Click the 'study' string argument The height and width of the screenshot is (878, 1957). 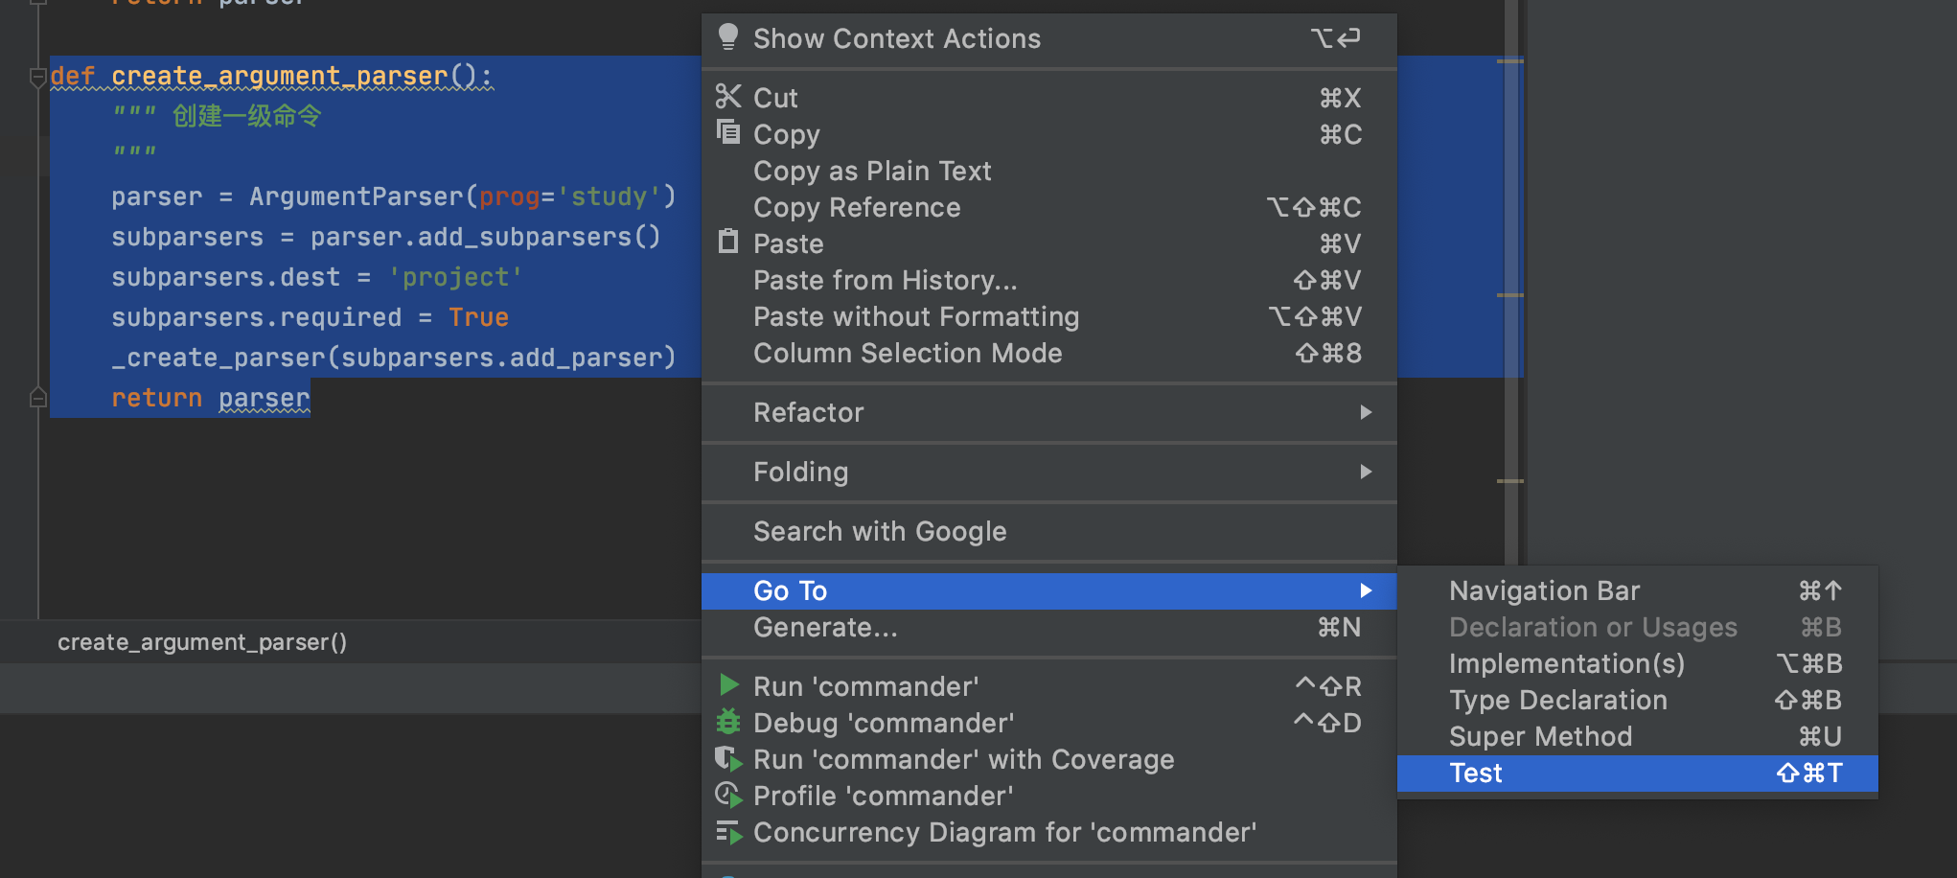(x=610, y=196)
